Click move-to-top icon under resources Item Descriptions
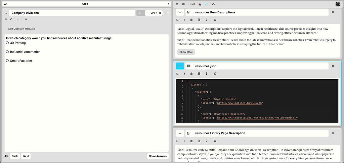Image resolution: width=344 pixels, height=163 pixels. pyautogui.click(x=184, y=20)
